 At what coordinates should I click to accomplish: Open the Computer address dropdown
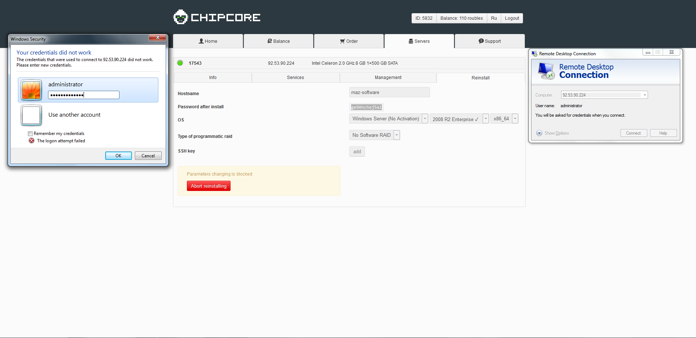[644, 95]
